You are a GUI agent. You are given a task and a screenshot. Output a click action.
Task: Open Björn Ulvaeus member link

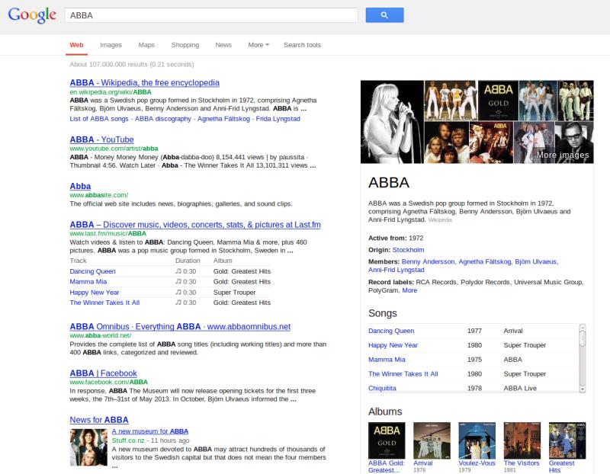536,261
